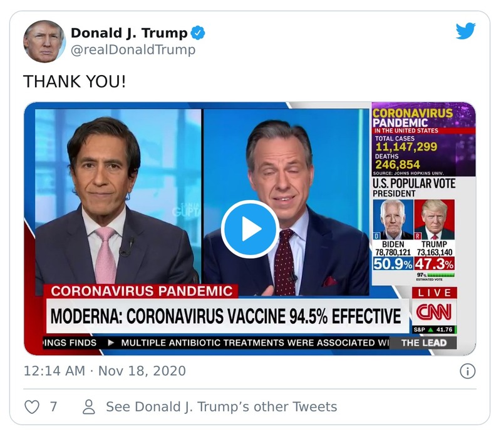Click the Twitter bird logo
Screen dimensions: 501x437
coord(465,32)
